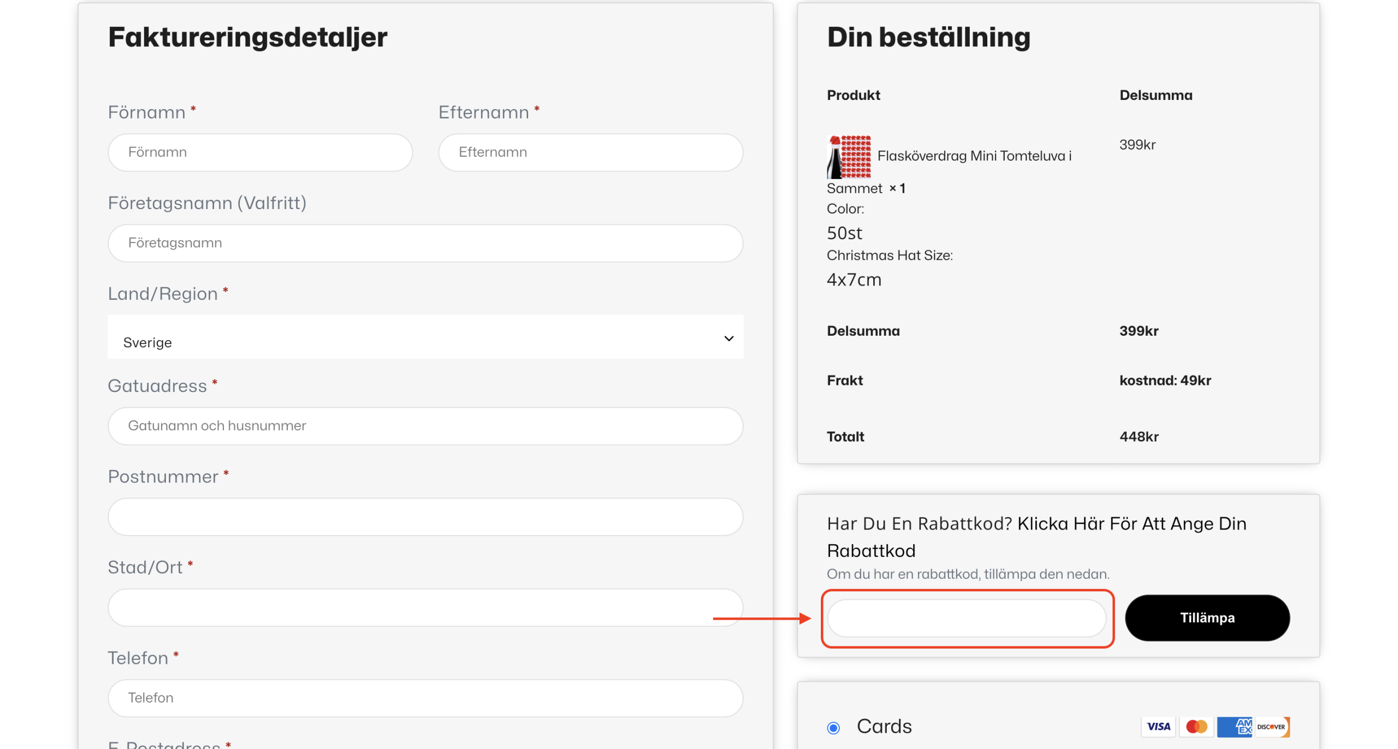1398x749 pixels.
Task: Click the Din beställning heading
Action: point(928,37)
